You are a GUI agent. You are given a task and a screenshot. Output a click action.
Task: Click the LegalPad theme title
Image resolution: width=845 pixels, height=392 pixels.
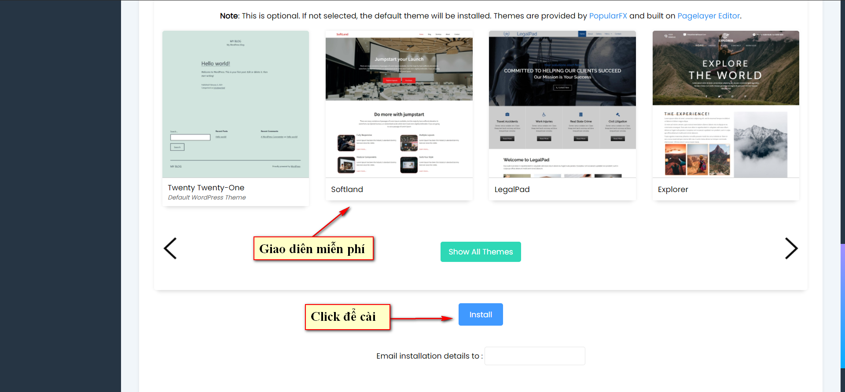click(x=512, y=189)
